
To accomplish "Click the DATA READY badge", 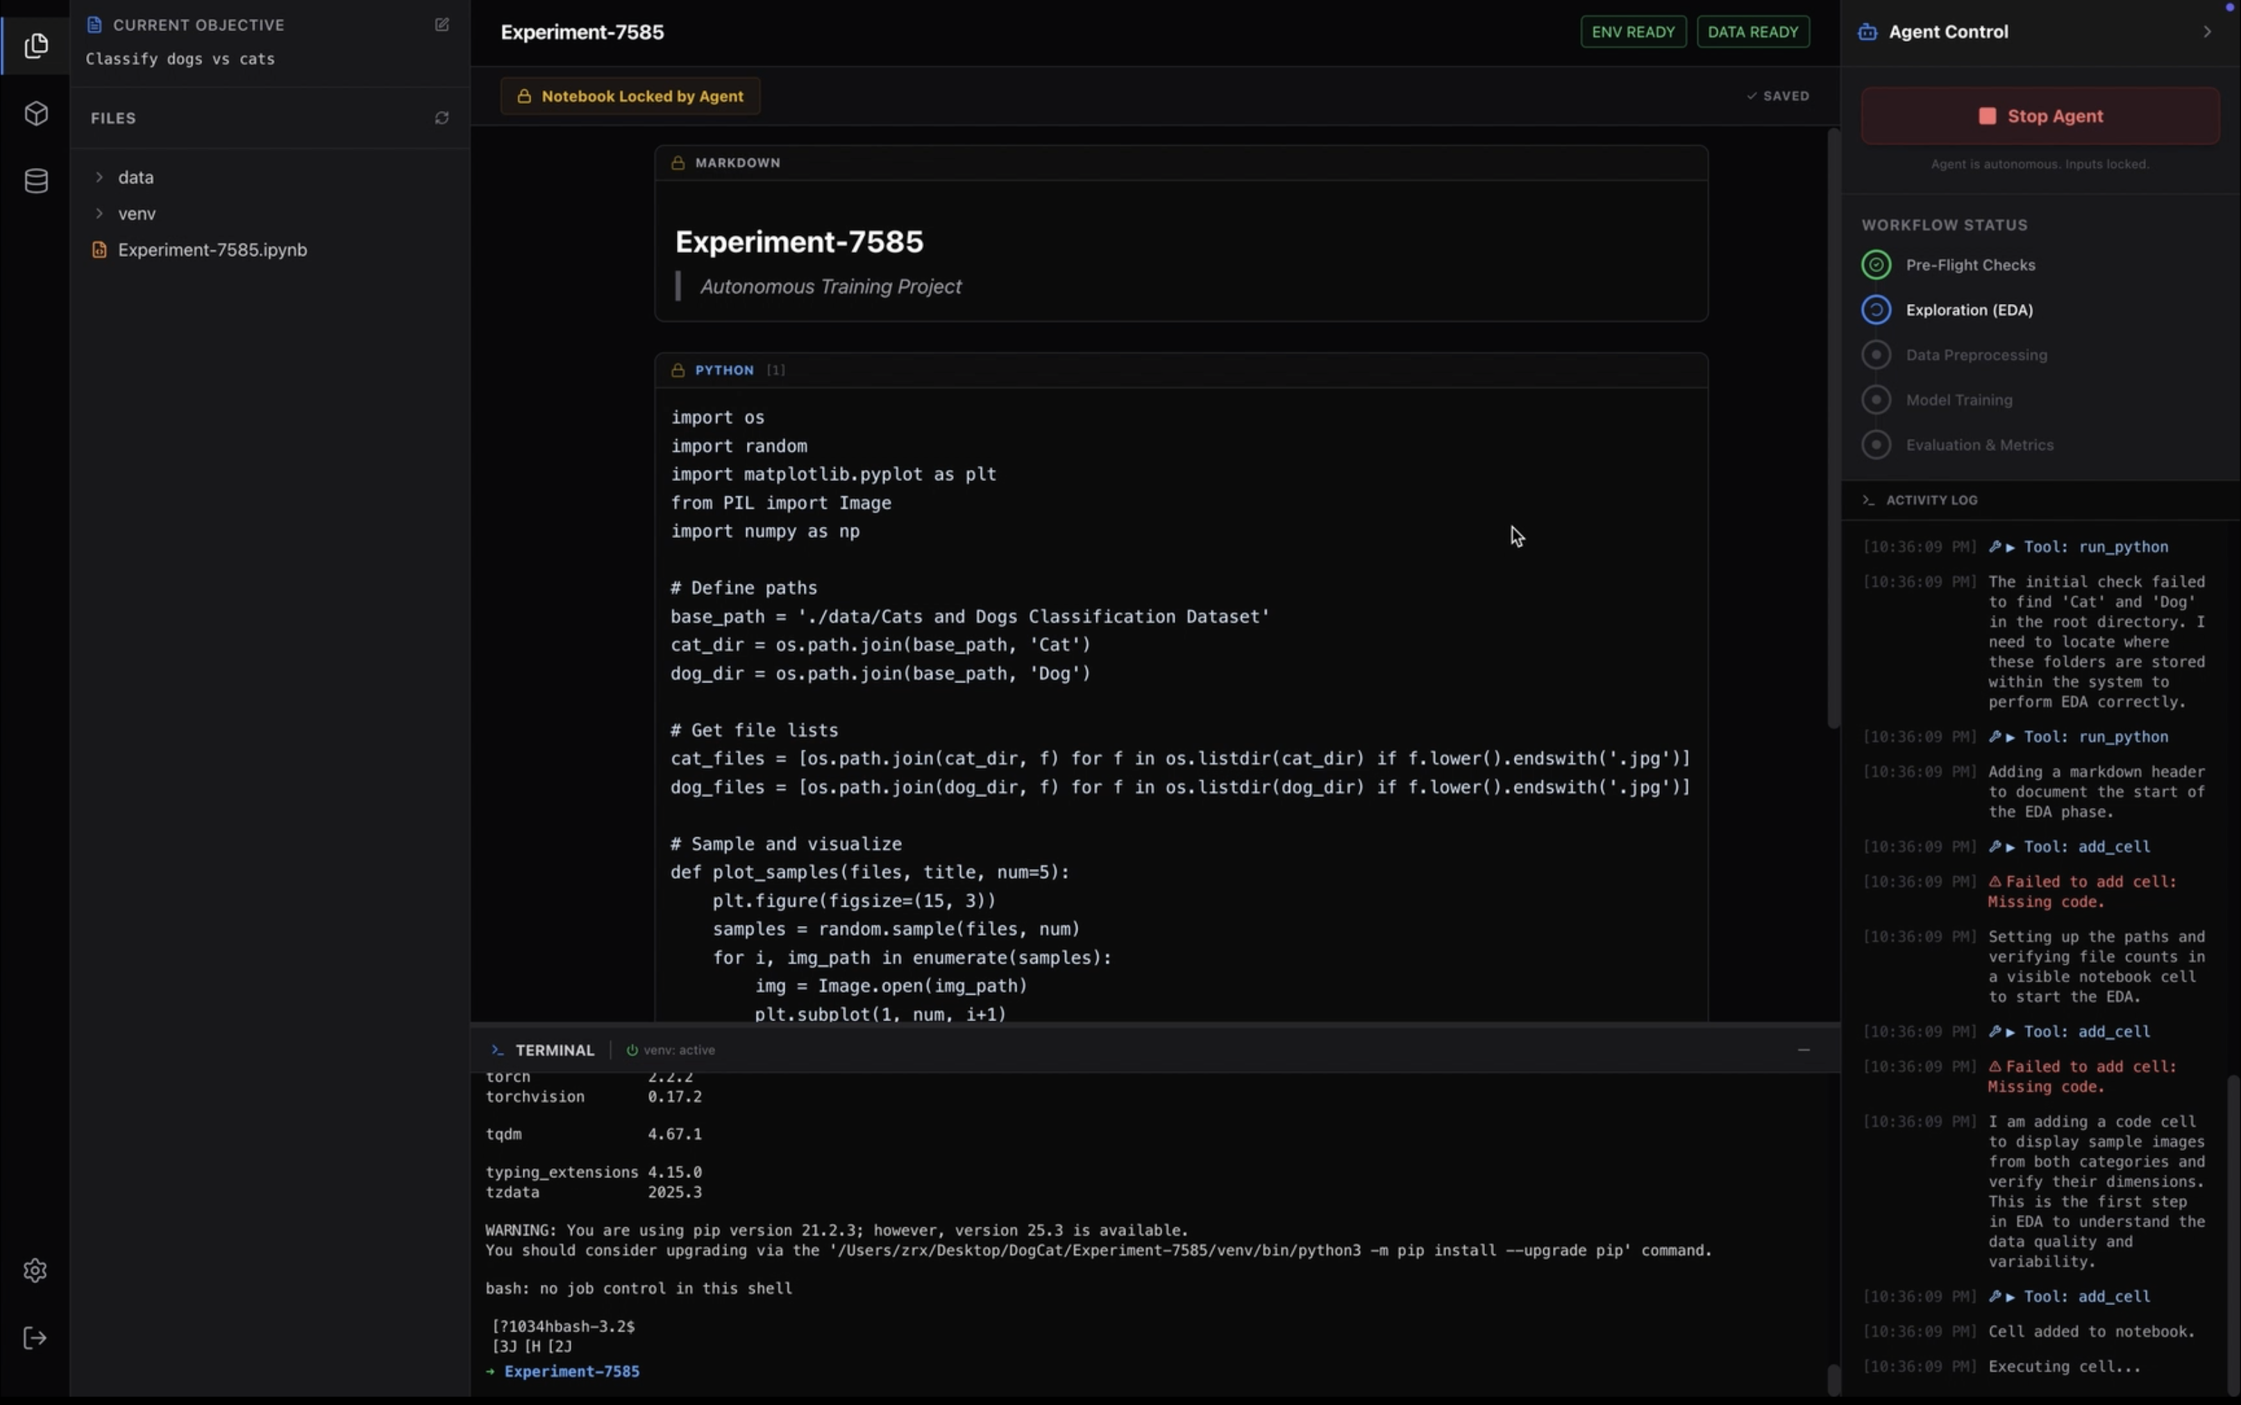I will (x=1752, y=32).
